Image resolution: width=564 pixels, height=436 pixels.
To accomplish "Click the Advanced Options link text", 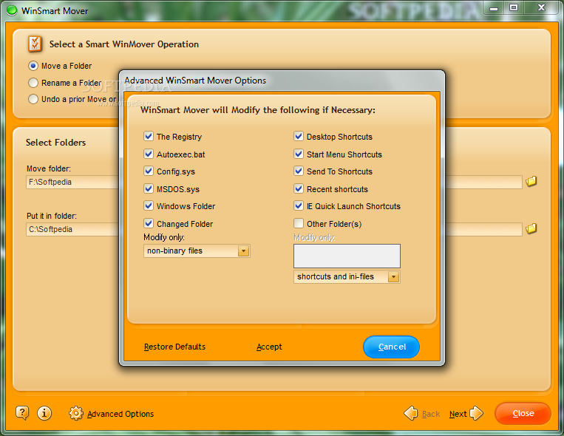I will click(120, 414).
